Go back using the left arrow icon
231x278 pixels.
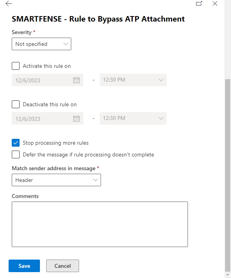[x=9, y=4]
